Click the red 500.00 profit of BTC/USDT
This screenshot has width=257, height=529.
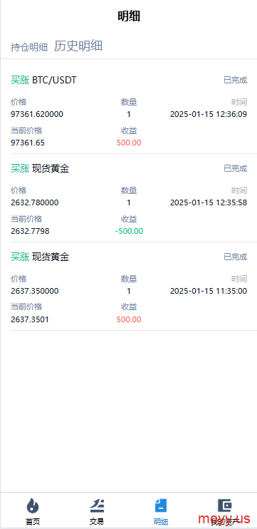coord(129,143)
